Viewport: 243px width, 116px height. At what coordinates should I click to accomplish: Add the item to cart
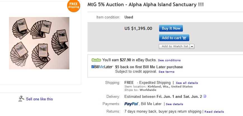(174, 38)
